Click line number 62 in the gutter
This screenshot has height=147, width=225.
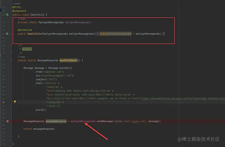point(4,102)
